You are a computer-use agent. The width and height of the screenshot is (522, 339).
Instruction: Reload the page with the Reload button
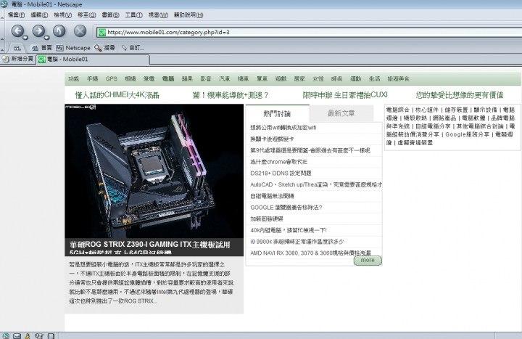click(x=59, y=31)
